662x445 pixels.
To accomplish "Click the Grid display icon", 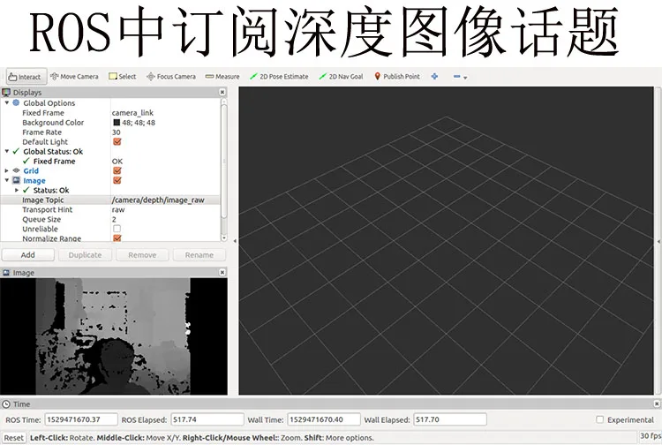I will 16,170.
